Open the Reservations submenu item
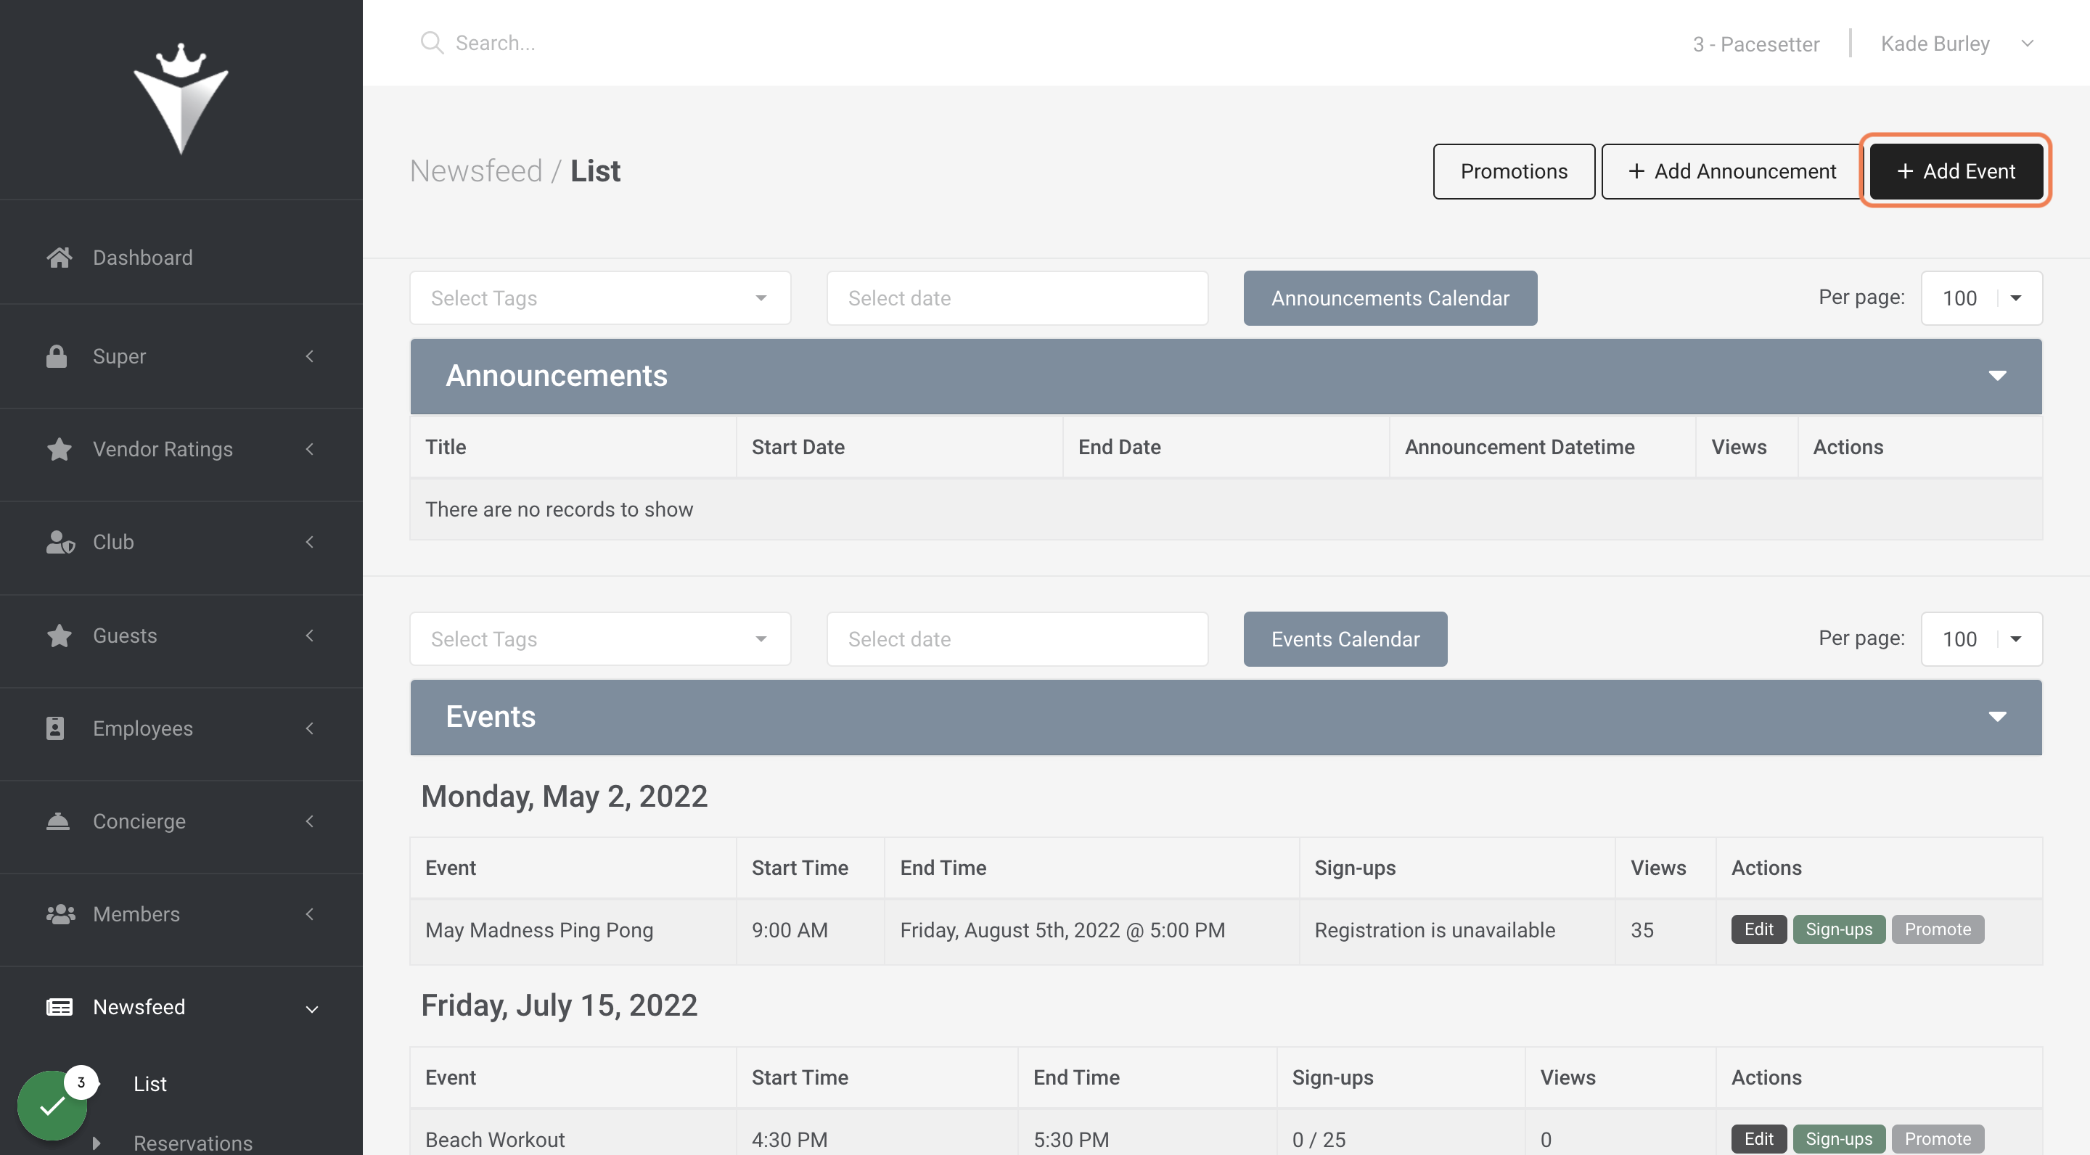The width and height of the screenshot is (2090, 1155). point(192,1143)
